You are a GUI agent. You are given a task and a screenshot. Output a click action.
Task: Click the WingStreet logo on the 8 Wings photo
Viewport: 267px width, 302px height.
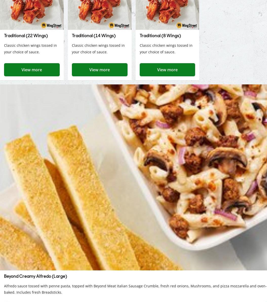[x=187, y=26]
